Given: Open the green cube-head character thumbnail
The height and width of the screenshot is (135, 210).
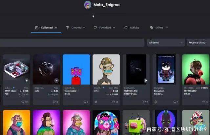Looking at the screenshot, I should point(136,123).
